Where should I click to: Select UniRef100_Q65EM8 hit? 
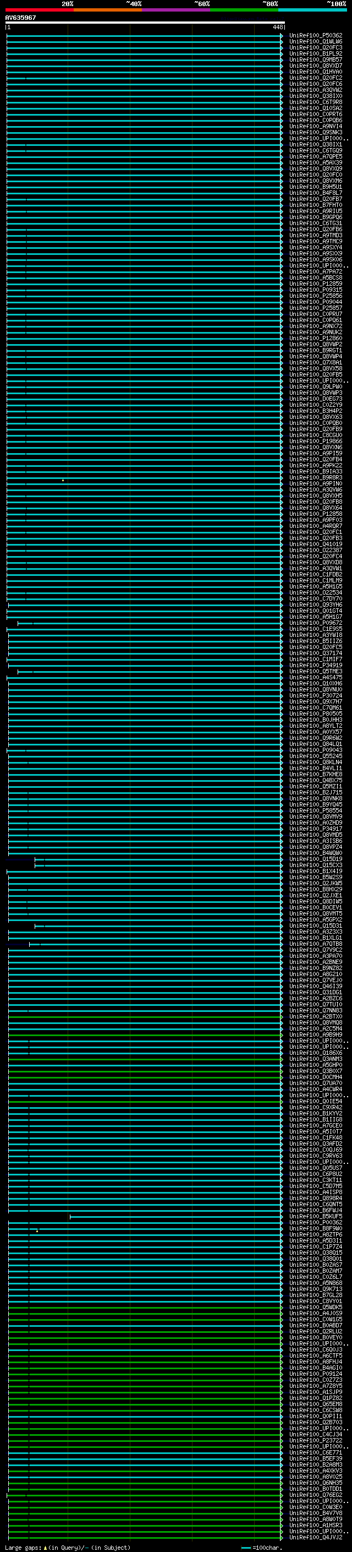pos(316,1404)
